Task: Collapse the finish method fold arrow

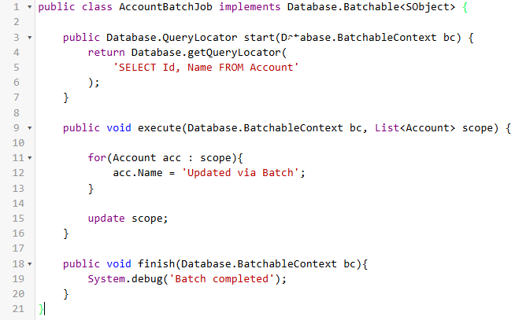Action: (29, 263)
